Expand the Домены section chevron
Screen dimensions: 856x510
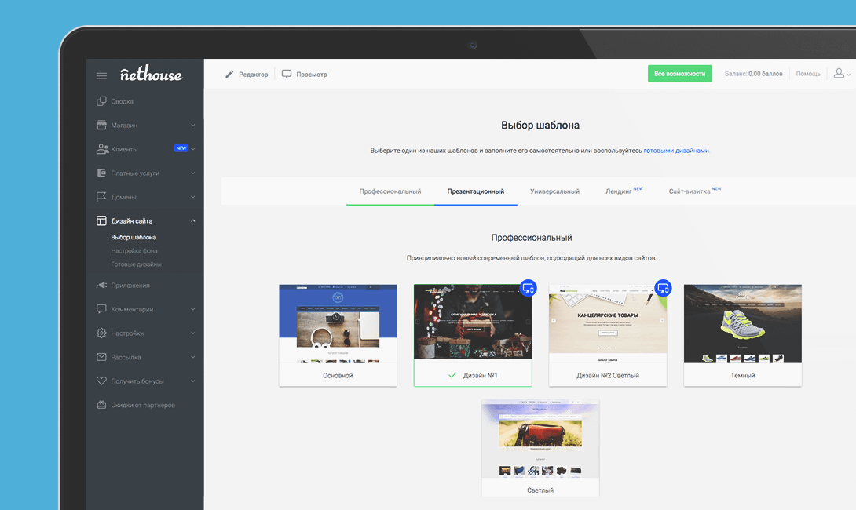(x=192, y=197)
